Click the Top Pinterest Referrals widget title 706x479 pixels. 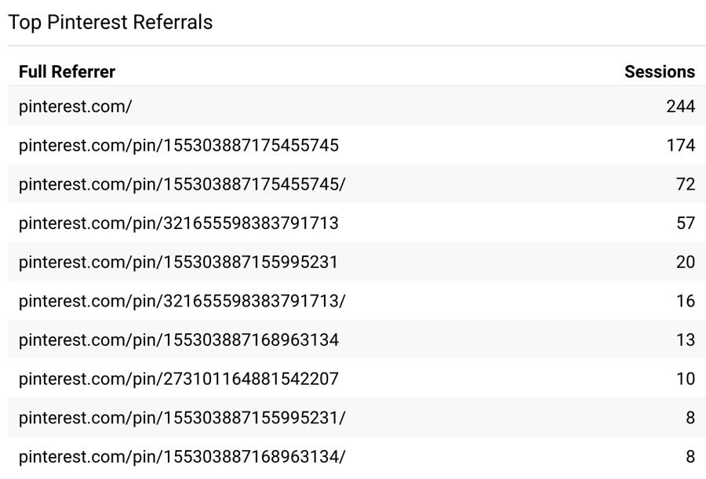click(111, 22)
